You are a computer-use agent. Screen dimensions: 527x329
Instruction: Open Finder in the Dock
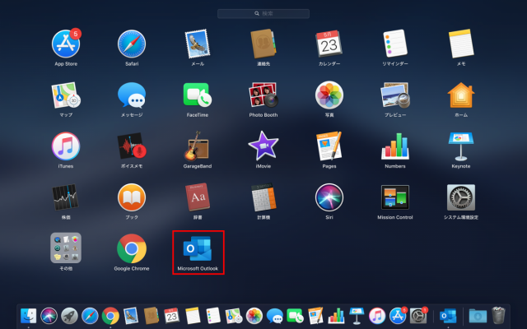coord(30,315)
